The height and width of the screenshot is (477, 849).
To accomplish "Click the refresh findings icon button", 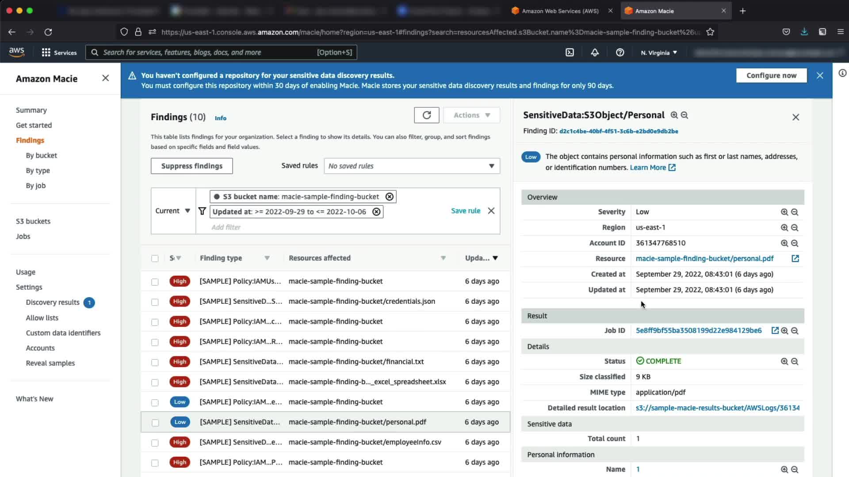I will point(426,115).
